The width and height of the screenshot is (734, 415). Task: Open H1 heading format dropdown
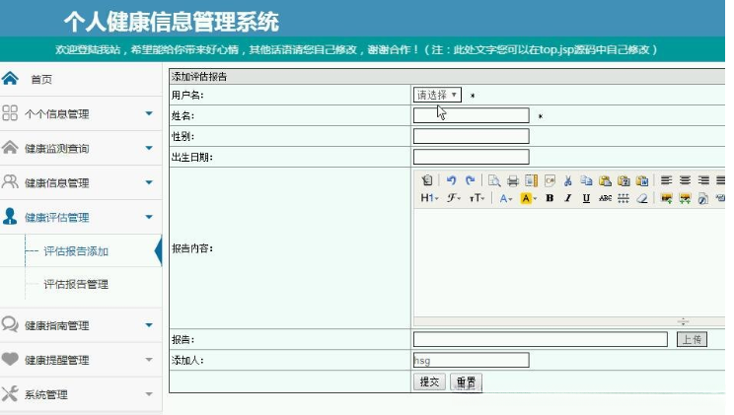(x=429, y=198)
